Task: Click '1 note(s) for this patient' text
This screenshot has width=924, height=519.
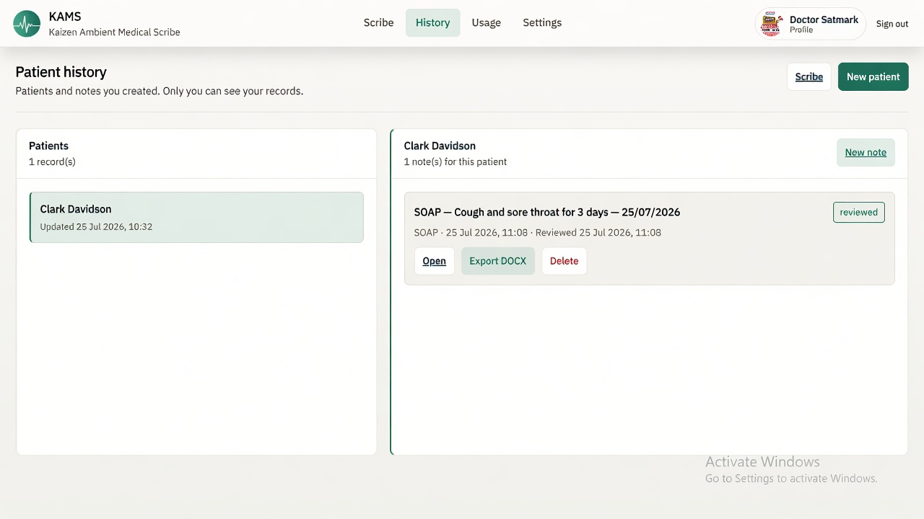Action: (455, 161)
